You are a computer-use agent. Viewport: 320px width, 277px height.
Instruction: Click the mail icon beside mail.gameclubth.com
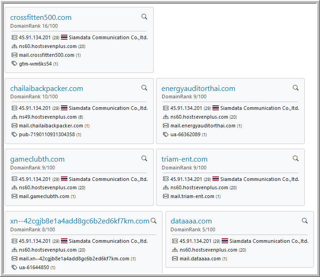point(14,196)
